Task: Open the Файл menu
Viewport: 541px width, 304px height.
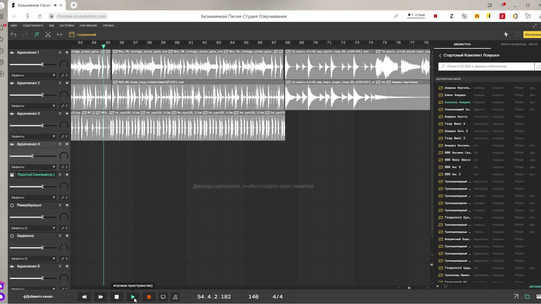Action: (14, 26)
